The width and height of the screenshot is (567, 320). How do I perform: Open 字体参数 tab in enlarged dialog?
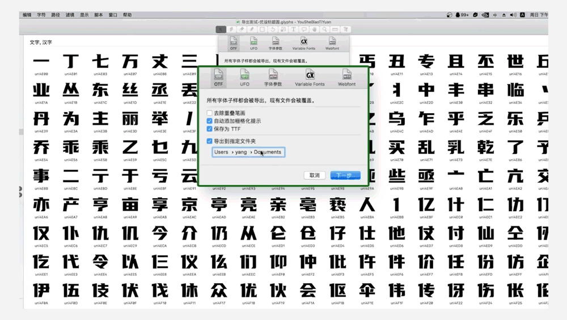pyautogui.click(x=273, y=78)
